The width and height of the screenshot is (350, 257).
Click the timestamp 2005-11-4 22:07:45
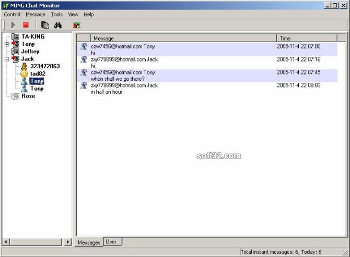click(x=299, y=72)
